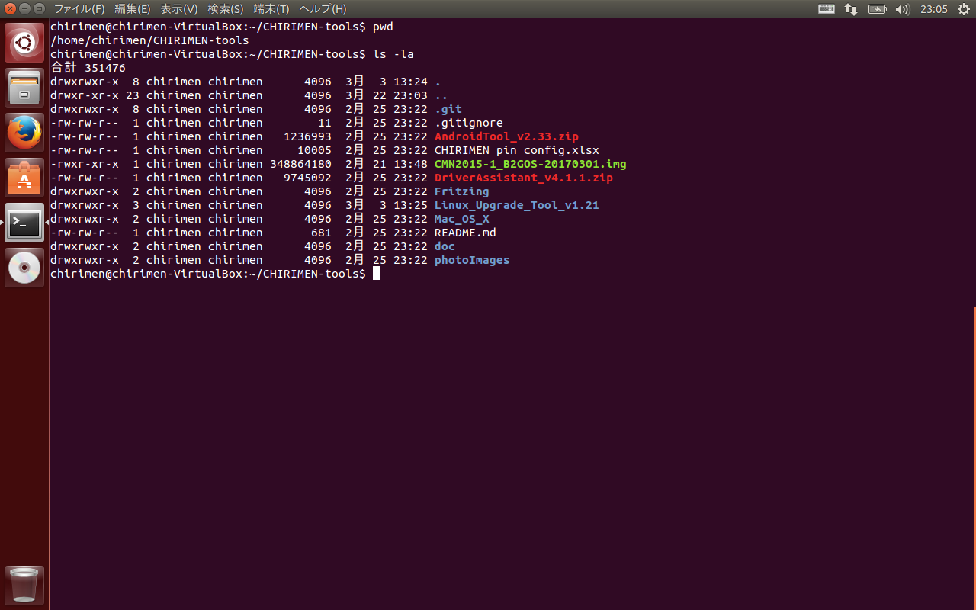976x610 pixels.
Task: Click the 23:05 clock in the top panel
Action: [x=933, y=9]
